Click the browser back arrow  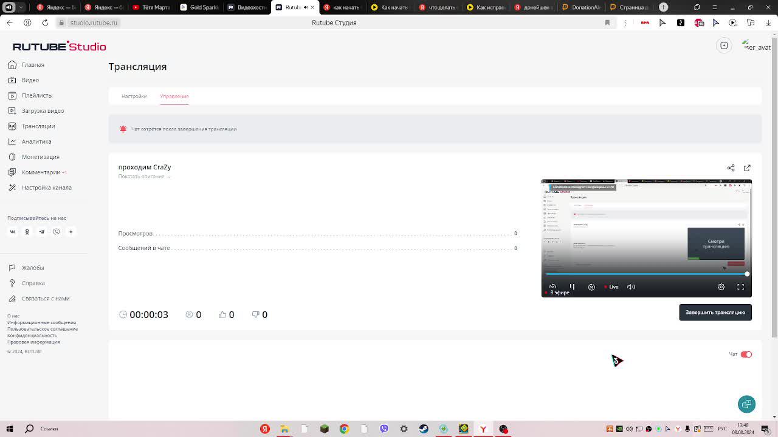9,22
